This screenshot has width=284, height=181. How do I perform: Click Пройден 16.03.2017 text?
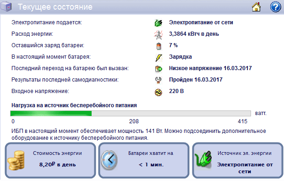[196, 80]
